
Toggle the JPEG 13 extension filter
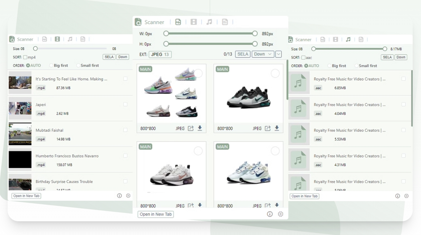[x=160, y=55]
